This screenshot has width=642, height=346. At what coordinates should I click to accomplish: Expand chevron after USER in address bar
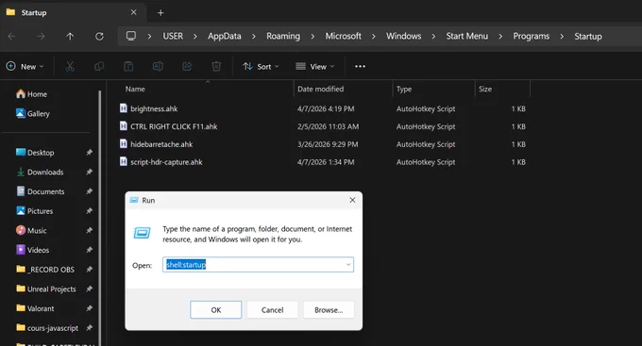point(195,37)
